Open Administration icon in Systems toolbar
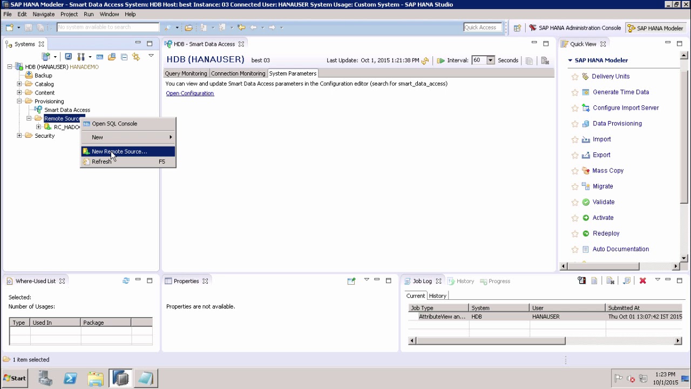The image size is (691, 389). coord(68,57)
